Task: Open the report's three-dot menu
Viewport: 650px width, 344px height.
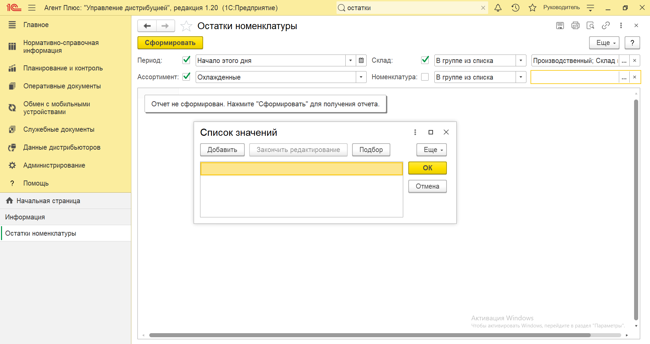Action: [x=621, y=25]
